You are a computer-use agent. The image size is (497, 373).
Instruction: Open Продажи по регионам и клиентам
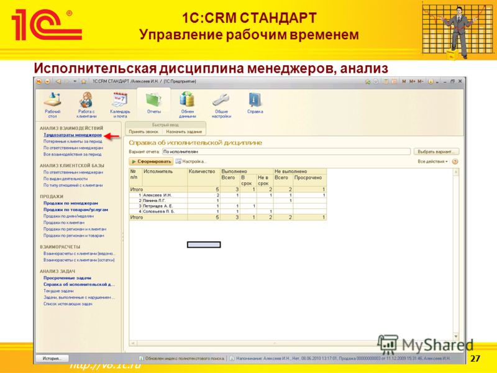(75, 229)
